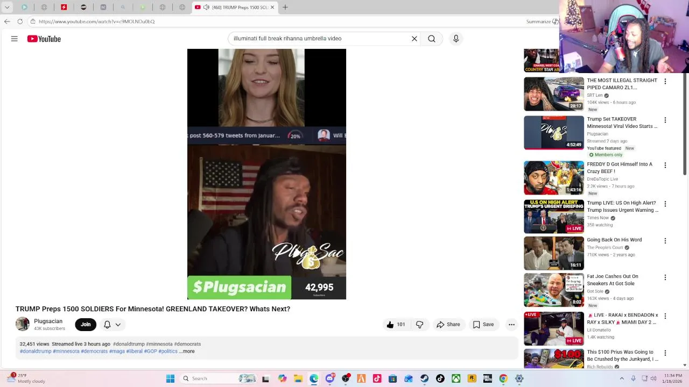The width and height of the screenshot is (689, 387).
Task: Open the tab search dropdown arrow
Action: (x=7, y=8)
